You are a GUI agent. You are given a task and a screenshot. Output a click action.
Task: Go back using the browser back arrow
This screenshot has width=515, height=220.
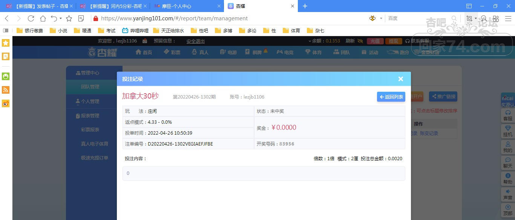tap(7, 18)
